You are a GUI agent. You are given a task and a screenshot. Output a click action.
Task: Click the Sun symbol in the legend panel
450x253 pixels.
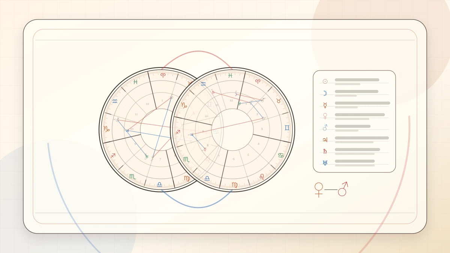pos(325,81)
